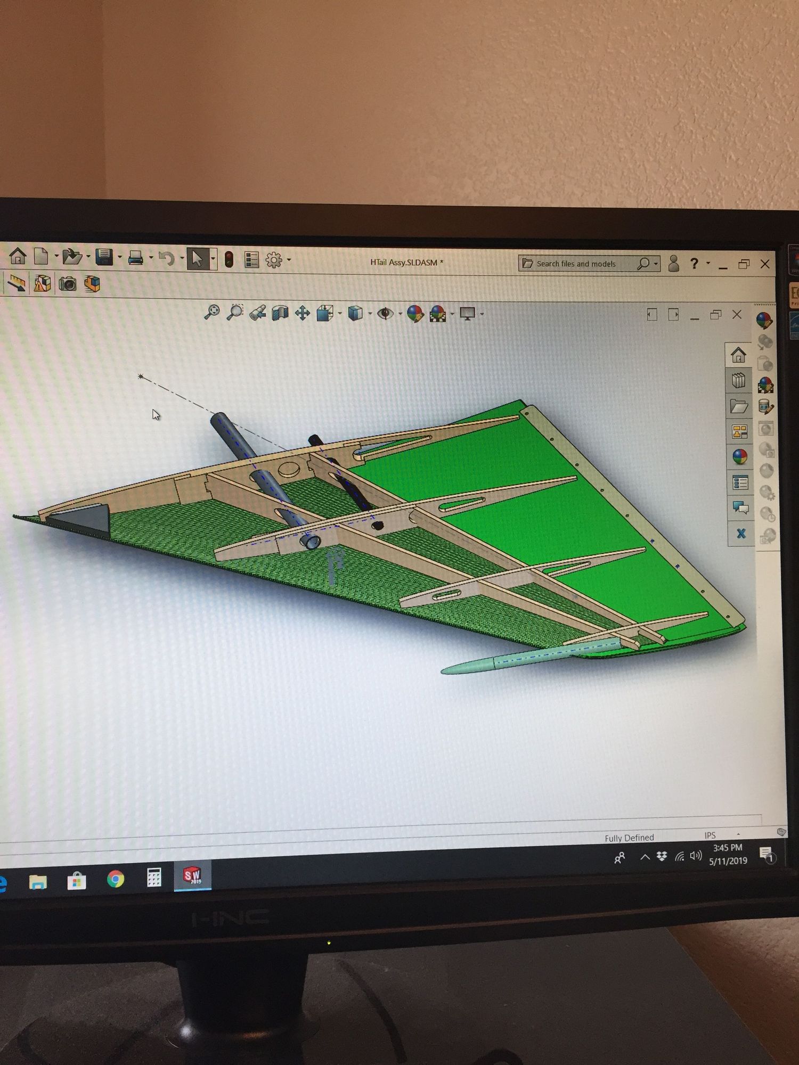
Task: Toggle the Hide/Show Items eye icon
Action: tap(385, 314)
